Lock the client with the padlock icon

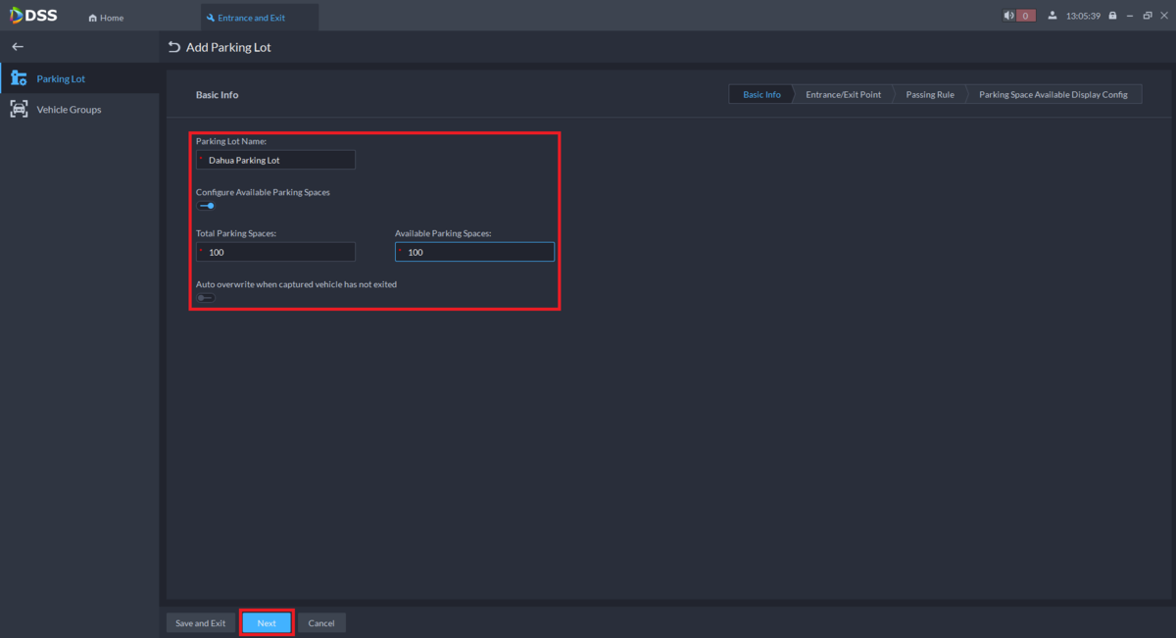pyautogui.click(x=1112, y=16)
